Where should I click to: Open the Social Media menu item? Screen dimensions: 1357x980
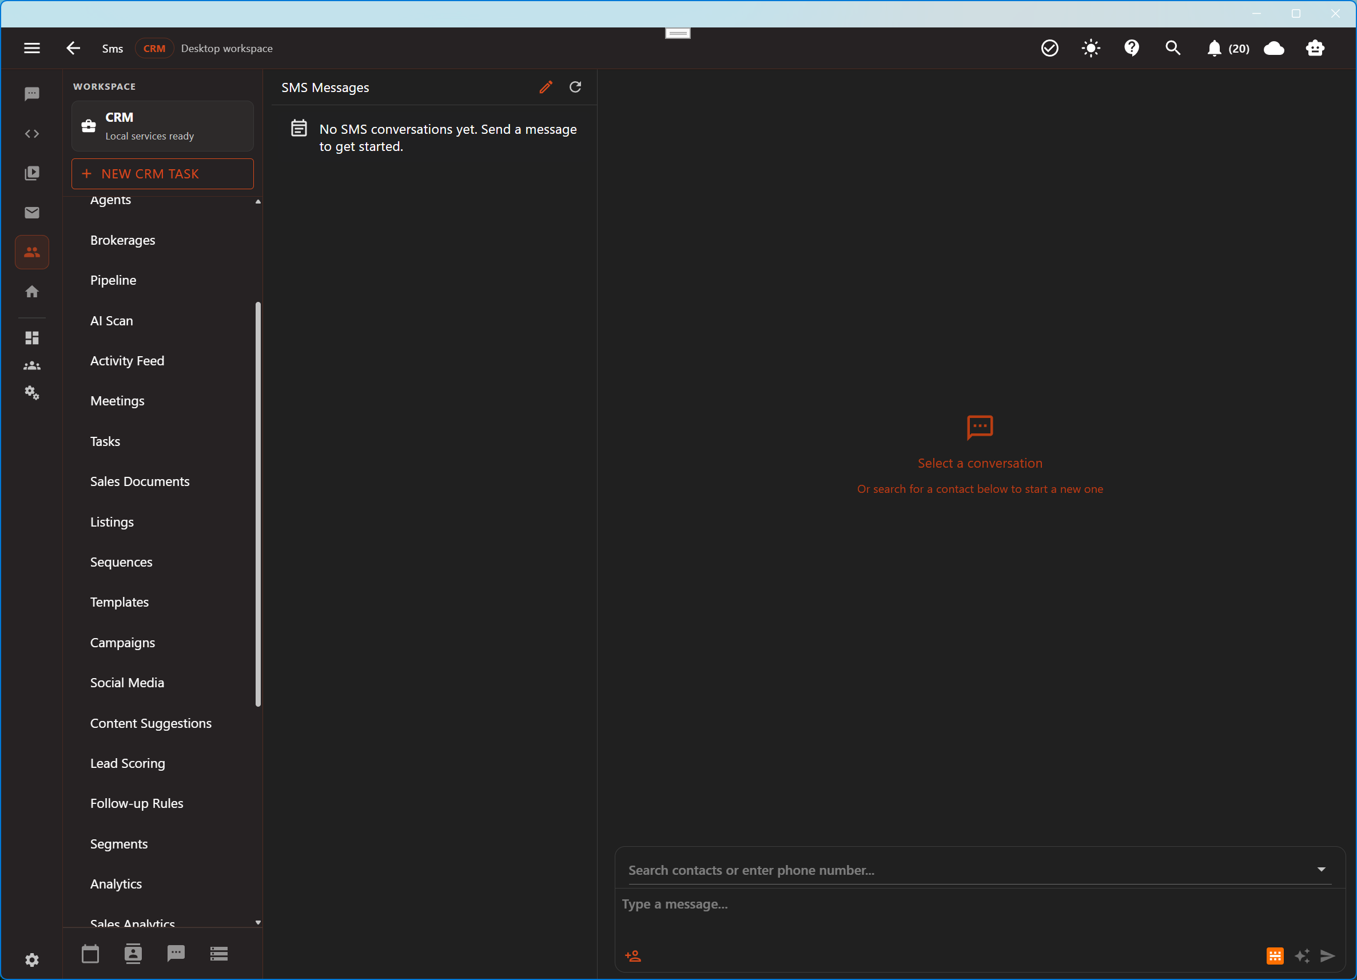127,683
